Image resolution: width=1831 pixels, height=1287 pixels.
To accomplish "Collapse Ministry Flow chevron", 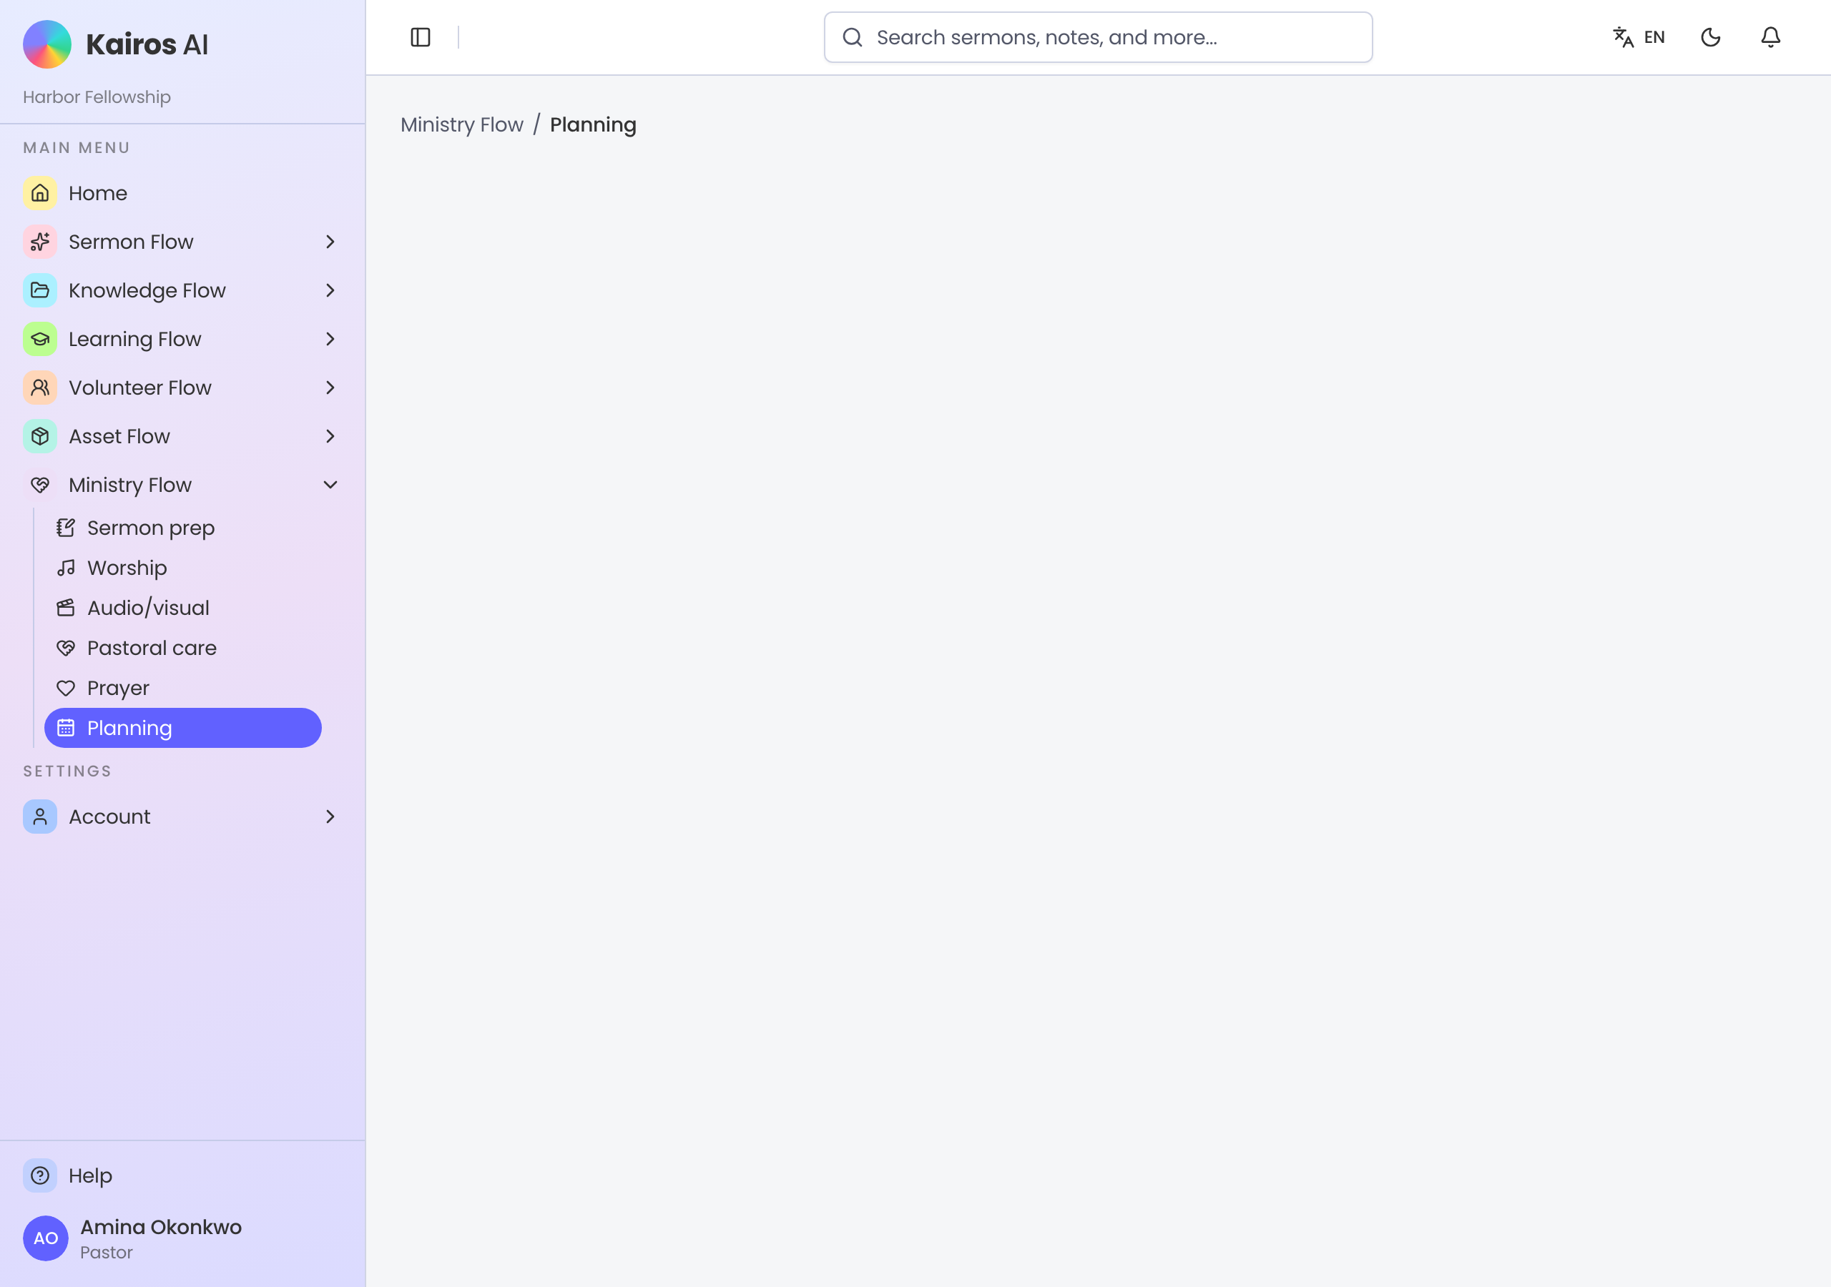I will tap(330, 485).
